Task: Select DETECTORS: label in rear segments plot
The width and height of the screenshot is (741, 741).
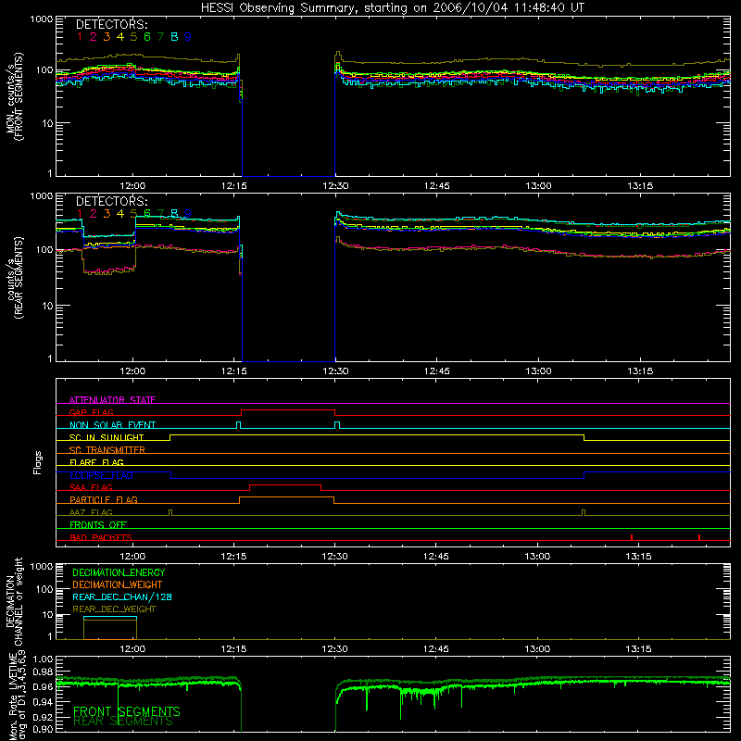Action: point(111,202)
